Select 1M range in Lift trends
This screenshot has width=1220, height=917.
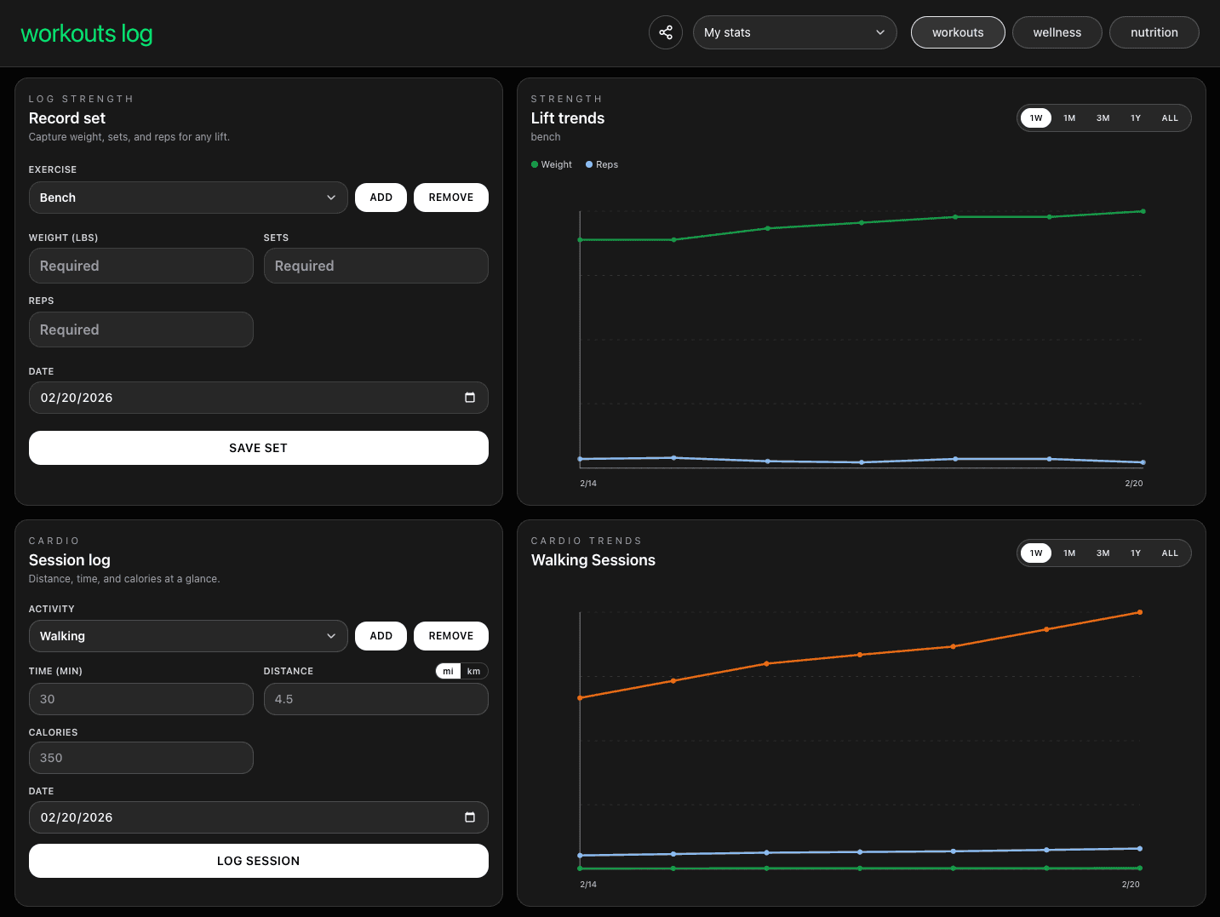tap(1069, 118)
